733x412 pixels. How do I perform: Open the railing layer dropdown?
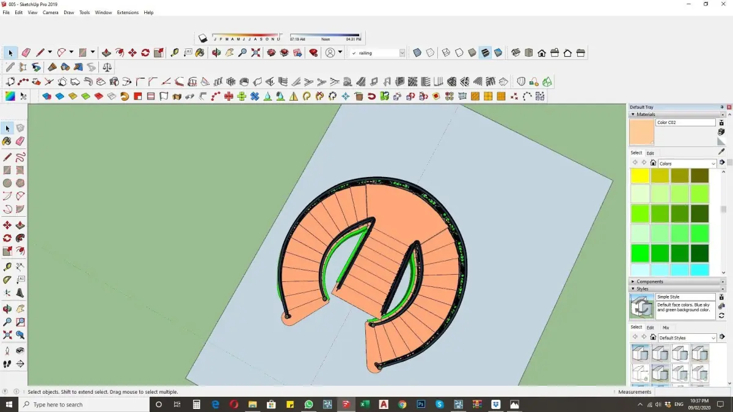tap(402, 53)
